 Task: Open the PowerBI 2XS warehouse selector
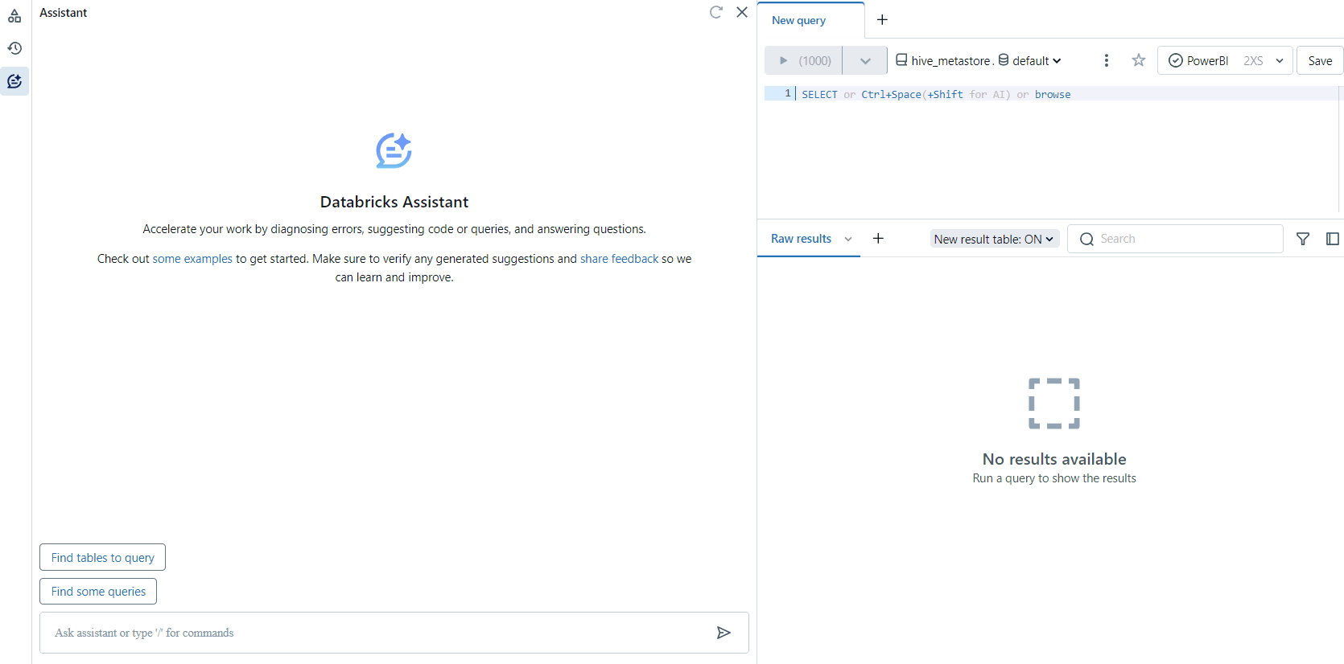1225,60
